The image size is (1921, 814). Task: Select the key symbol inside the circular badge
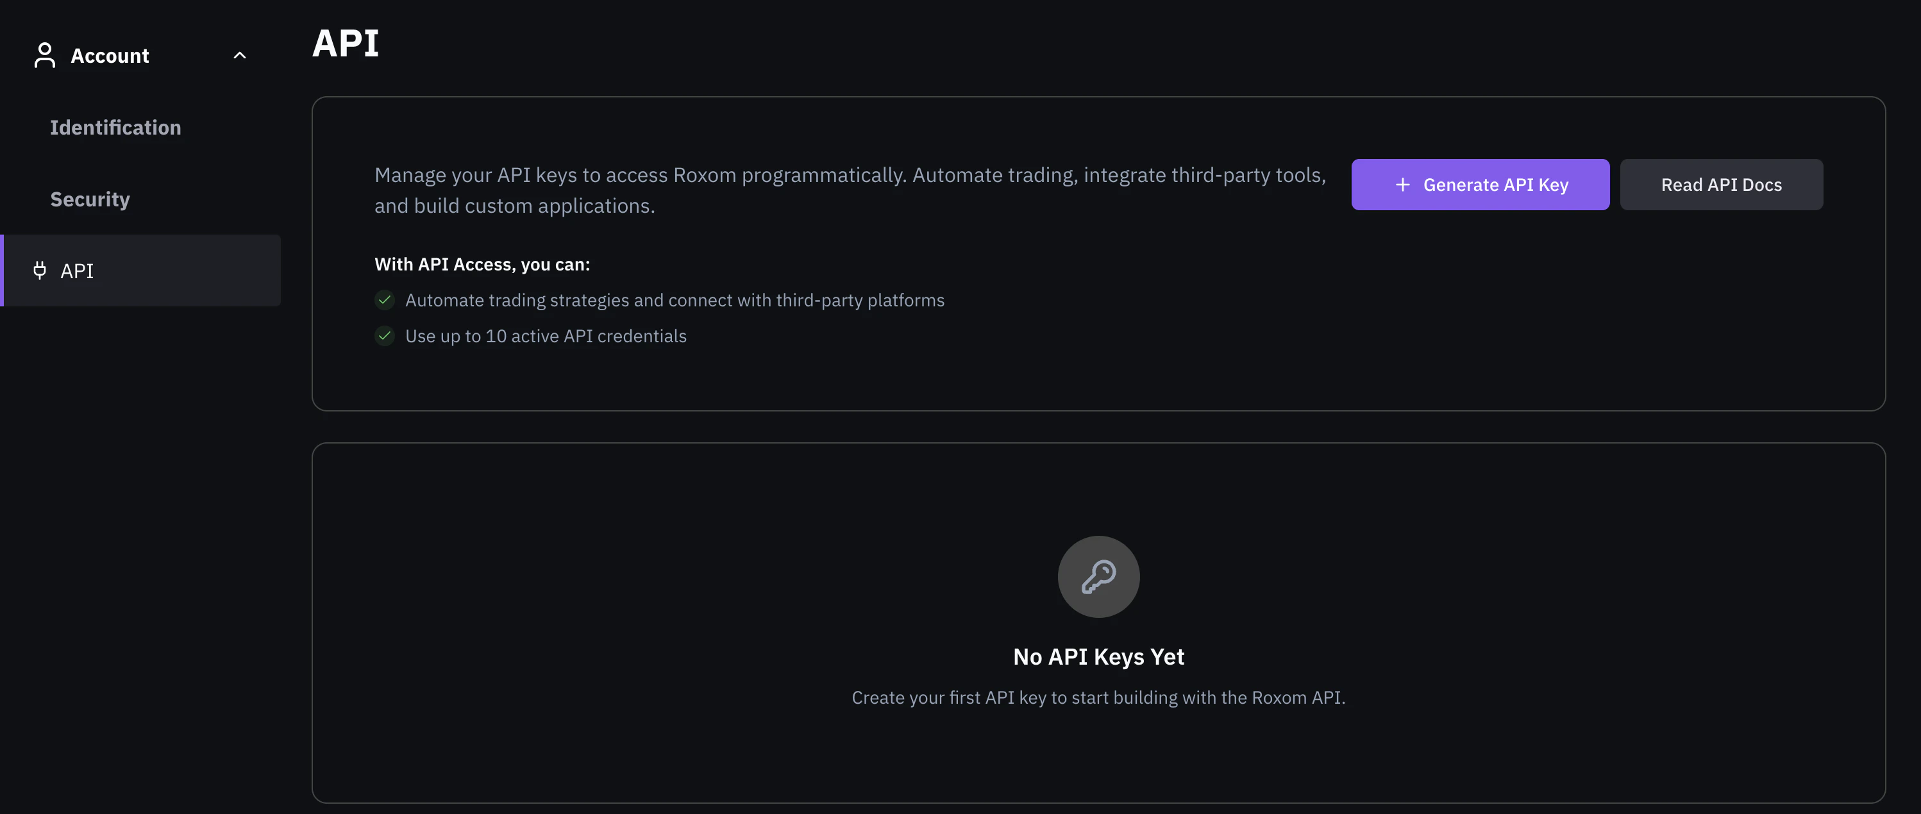[x=1098, y=576]
